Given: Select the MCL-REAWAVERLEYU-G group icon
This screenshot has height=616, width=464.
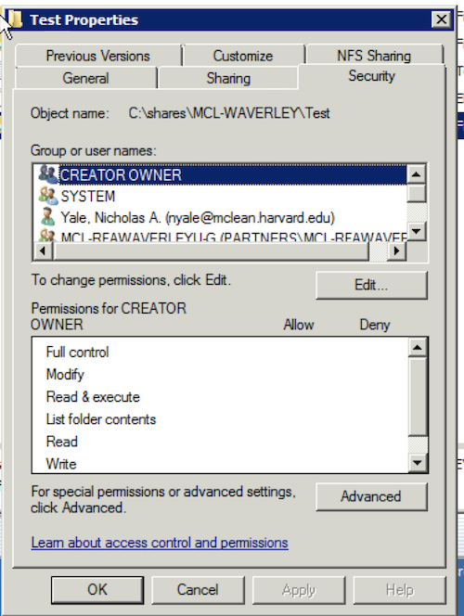Looking at the screenshot, I should pyautogui.click(x=48, y=236).
